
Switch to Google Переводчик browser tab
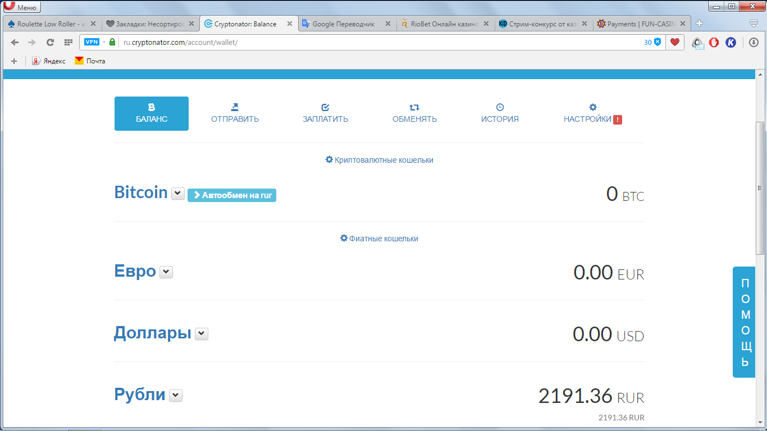pyautogui.click(x=343, y=24)
